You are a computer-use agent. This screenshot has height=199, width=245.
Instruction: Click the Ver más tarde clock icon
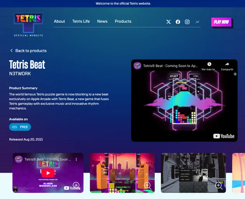[x=209, y=64]
